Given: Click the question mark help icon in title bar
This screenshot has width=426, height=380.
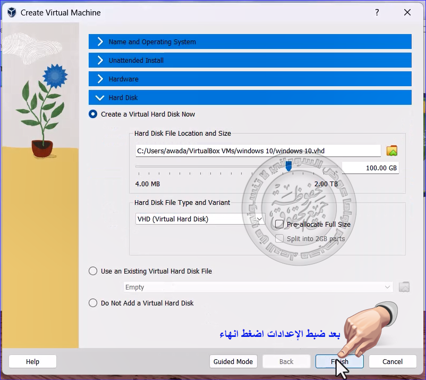Looking at the screenshot, I should pos(377,12).
